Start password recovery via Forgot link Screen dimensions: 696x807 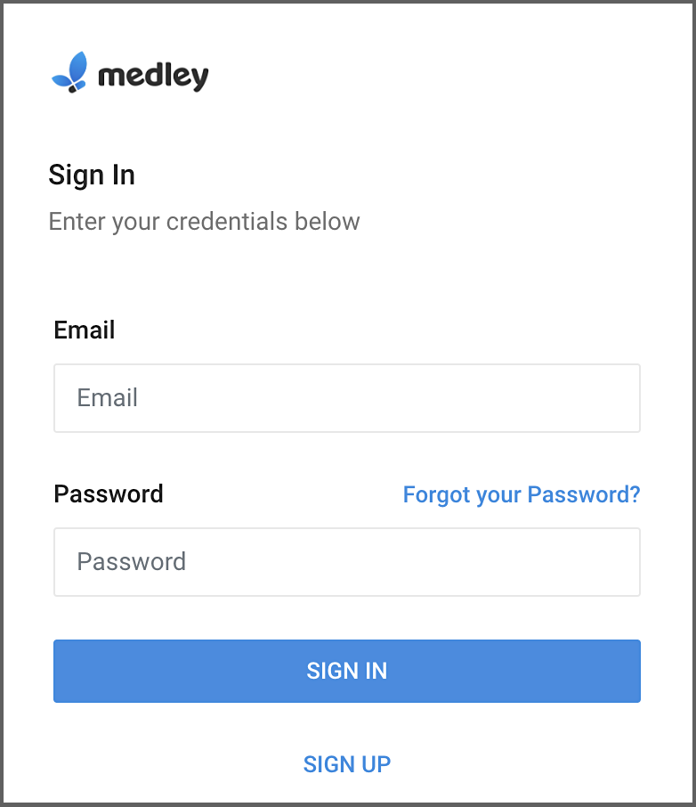point(521,494)
